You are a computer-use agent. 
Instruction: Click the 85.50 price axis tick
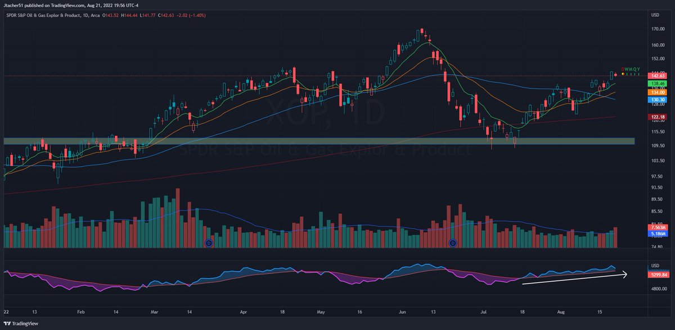click(658, 212)
